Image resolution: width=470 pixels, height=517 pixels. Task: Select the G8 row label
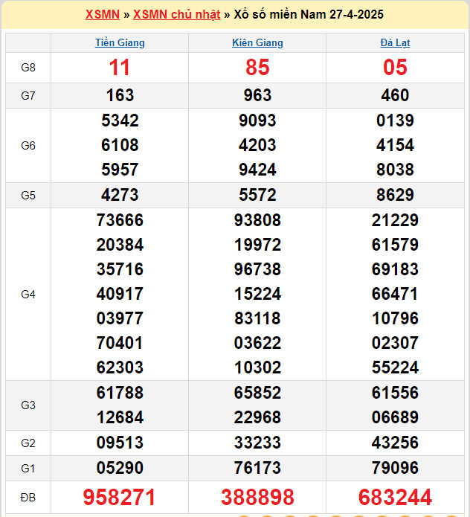pyautogui.click(x=28, y=68)
